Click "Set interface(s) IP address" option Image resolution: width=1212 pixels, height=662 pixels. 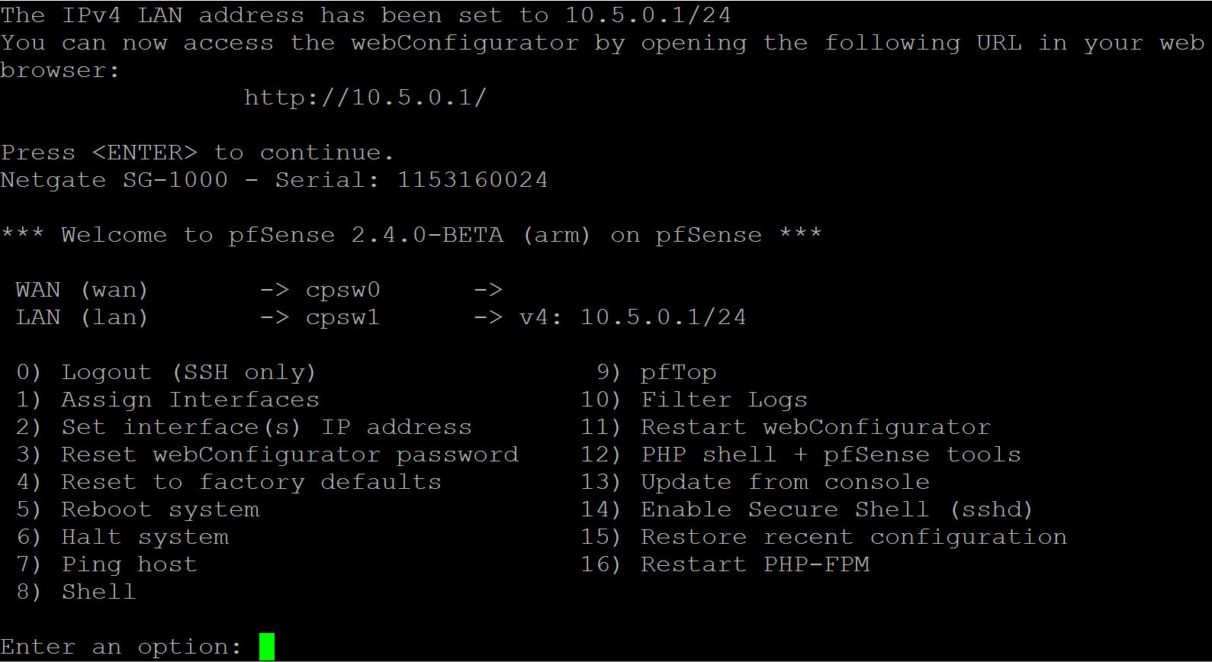click(x=266, y=428)
